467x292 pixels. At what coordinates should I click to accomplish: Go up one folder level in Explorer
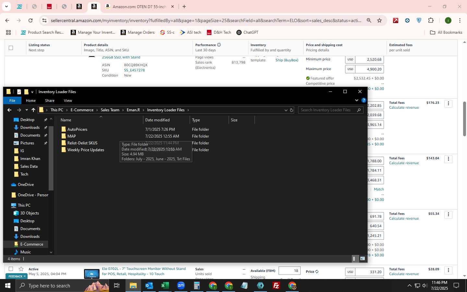(33, 110)
